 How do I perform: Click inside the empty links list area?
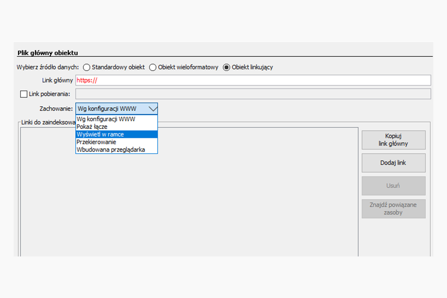click(189, 203)
